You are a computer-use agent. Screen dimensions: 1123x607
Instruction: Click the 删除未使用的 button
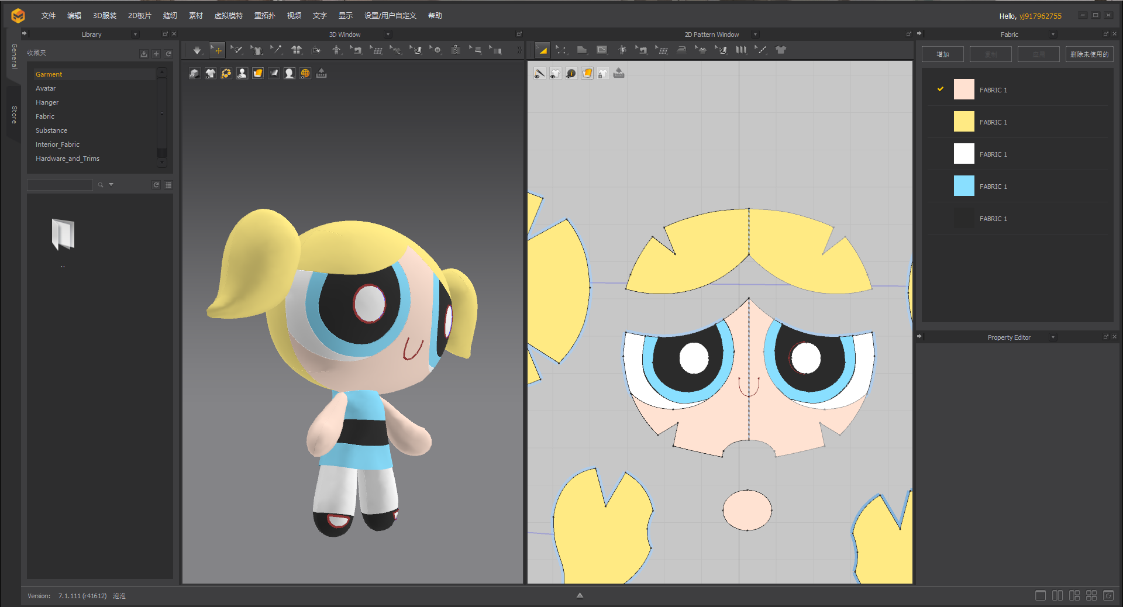click(x=1089, y=54)
